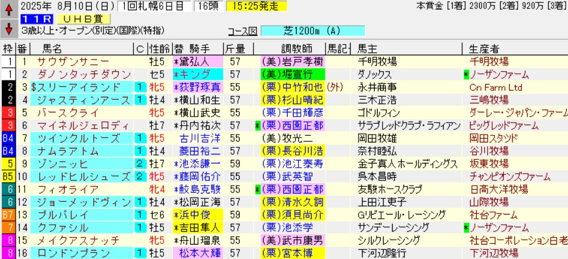Click the cyan C value 2 for ゾンニッヒ
Image resolution: width=568 pixels, height=259 pixels.
[139, 163]
